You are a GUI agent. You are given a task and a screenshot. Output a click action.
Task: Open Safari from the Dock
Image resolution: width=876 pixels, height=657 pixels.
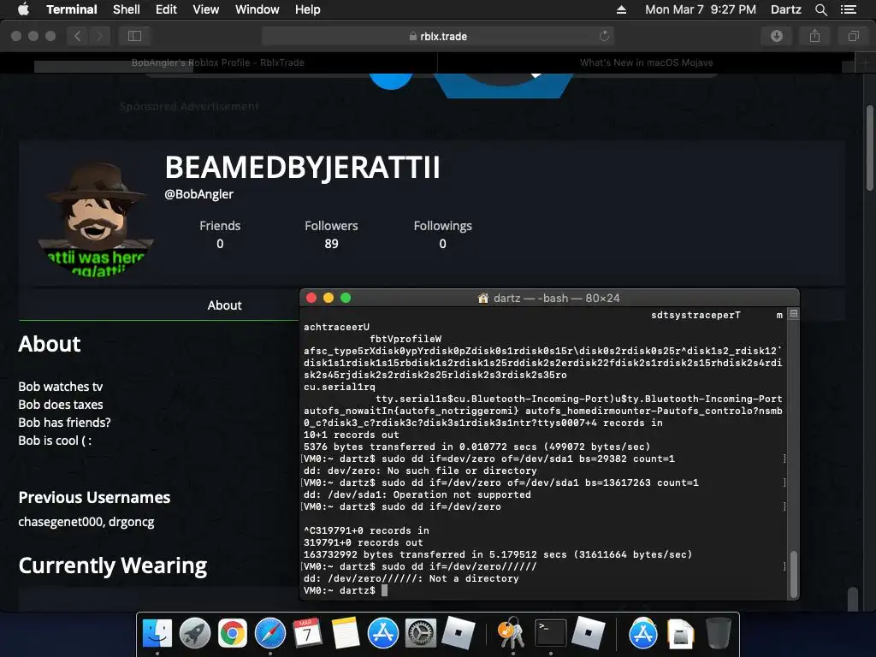269,634
